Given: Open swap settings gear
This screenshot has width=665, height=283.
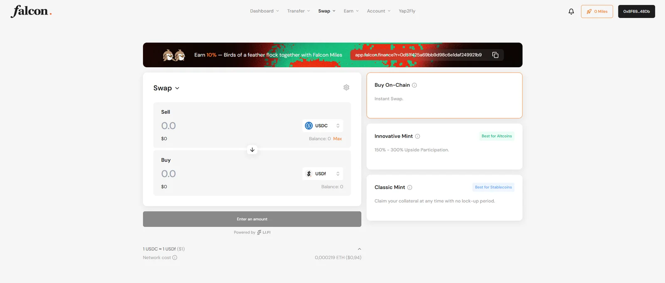Looking at the screenshot, I should pos(346,88).
